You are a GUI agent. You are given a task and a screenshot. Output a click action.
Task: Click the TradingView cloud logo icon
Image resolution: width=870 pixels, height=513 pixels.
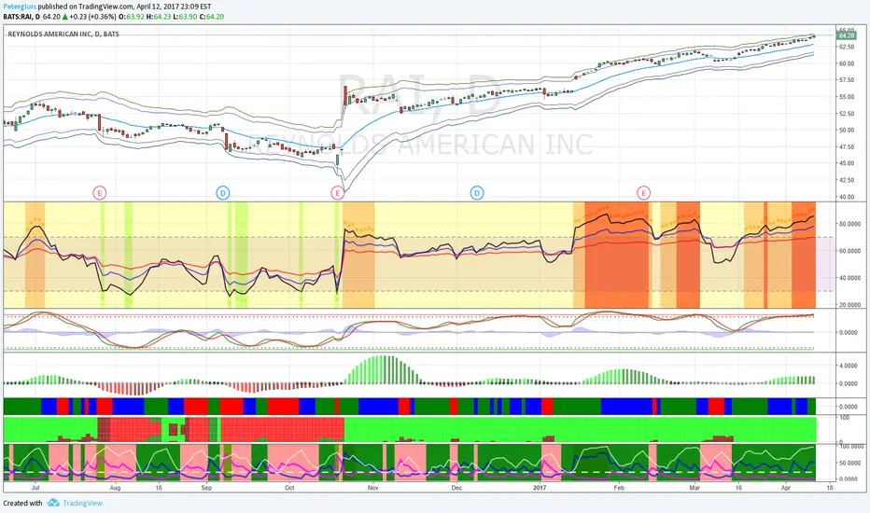(x=53, y=503)
